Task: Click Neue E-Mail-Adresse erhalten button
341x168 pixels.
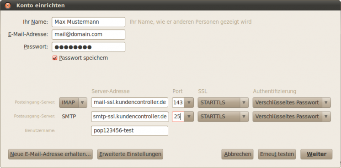Action: click(50, 154)
